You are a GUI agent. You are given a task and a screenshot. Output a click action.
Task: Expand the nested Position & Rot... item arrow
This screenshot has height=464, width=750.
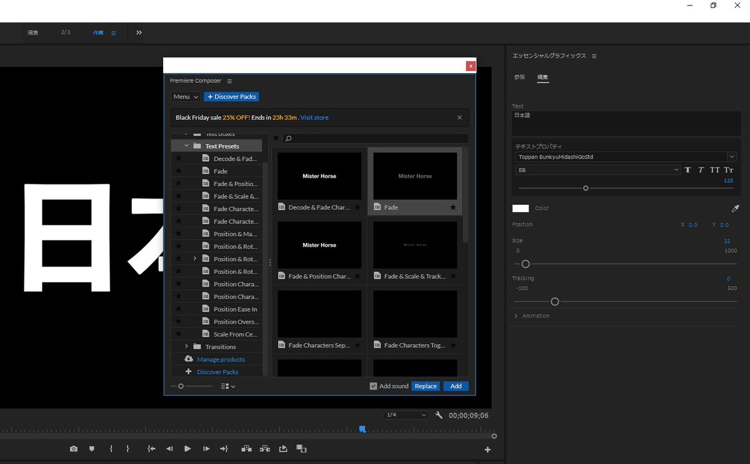coord(195,259)
